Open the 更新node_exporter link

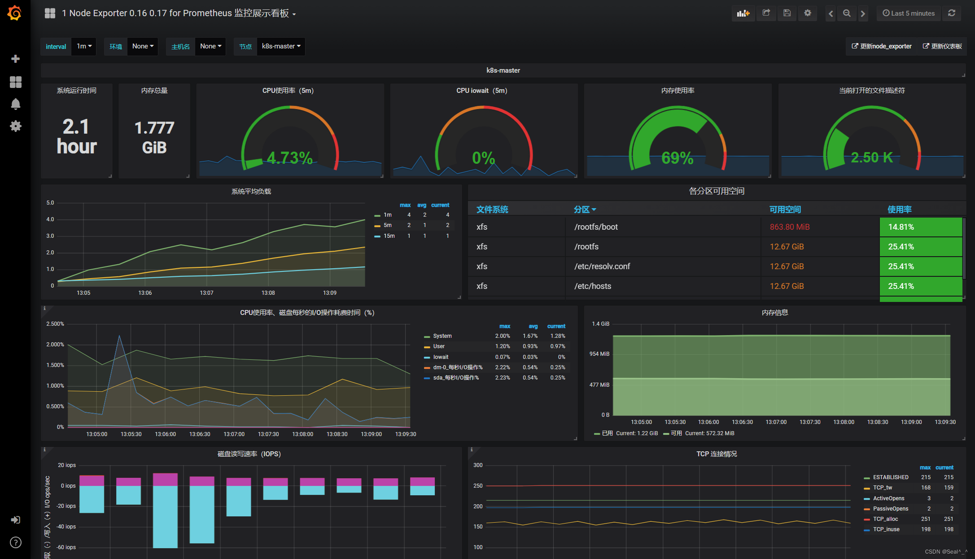click(881, 46)
